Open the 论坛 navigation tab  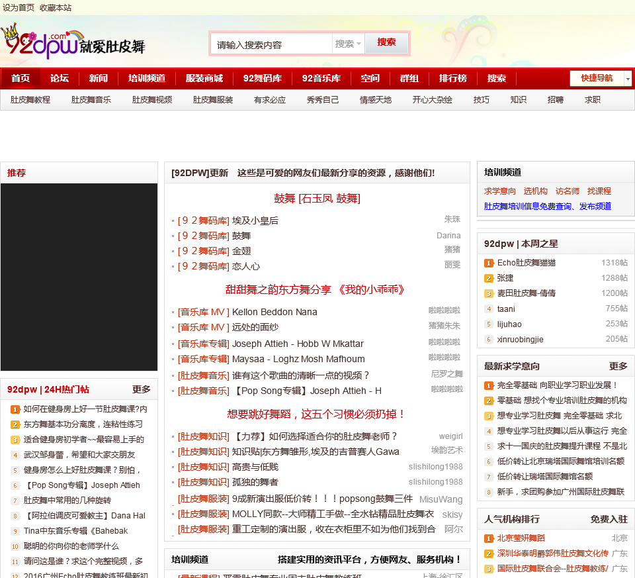[60, 78]
